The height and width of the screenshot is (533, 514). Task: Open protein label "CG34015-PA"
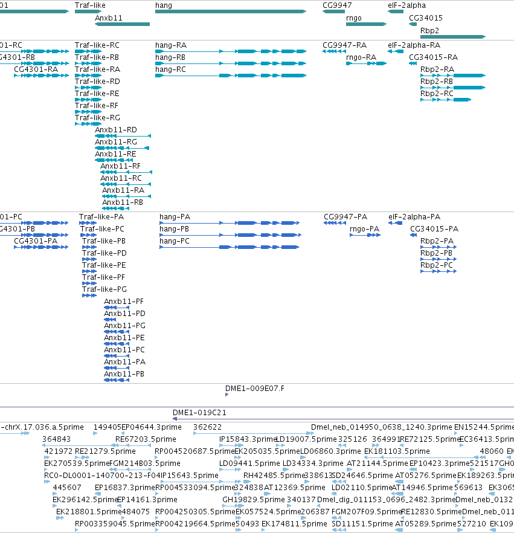point(434,229)
